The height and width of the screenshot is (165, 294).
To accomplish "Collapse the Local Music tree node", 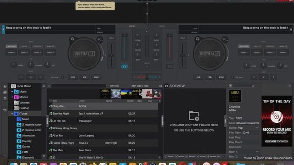I will 9,86.
